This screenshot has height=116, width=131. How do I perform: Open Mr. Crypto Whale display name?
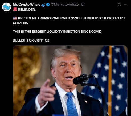27,5
